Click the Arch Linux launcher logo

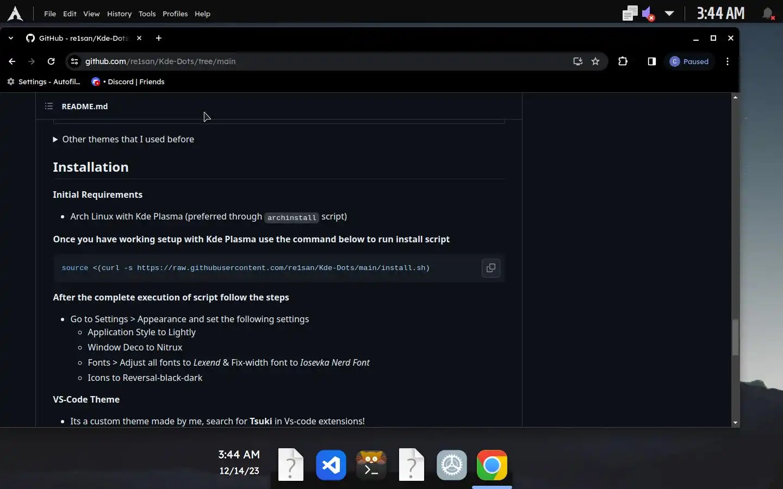click(x=15, y=14)
